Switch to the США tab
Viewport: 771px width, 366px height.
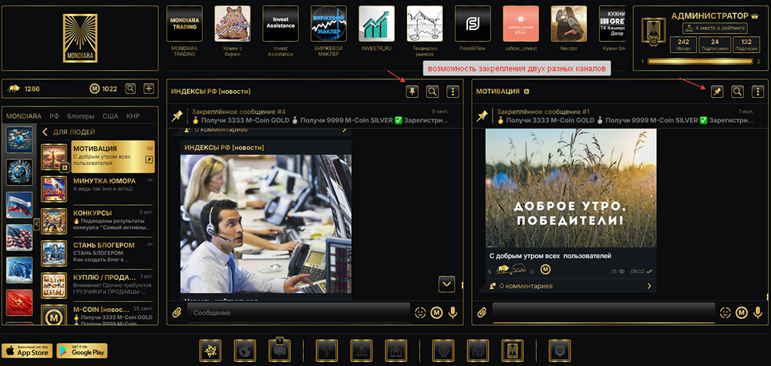point(110,116)
